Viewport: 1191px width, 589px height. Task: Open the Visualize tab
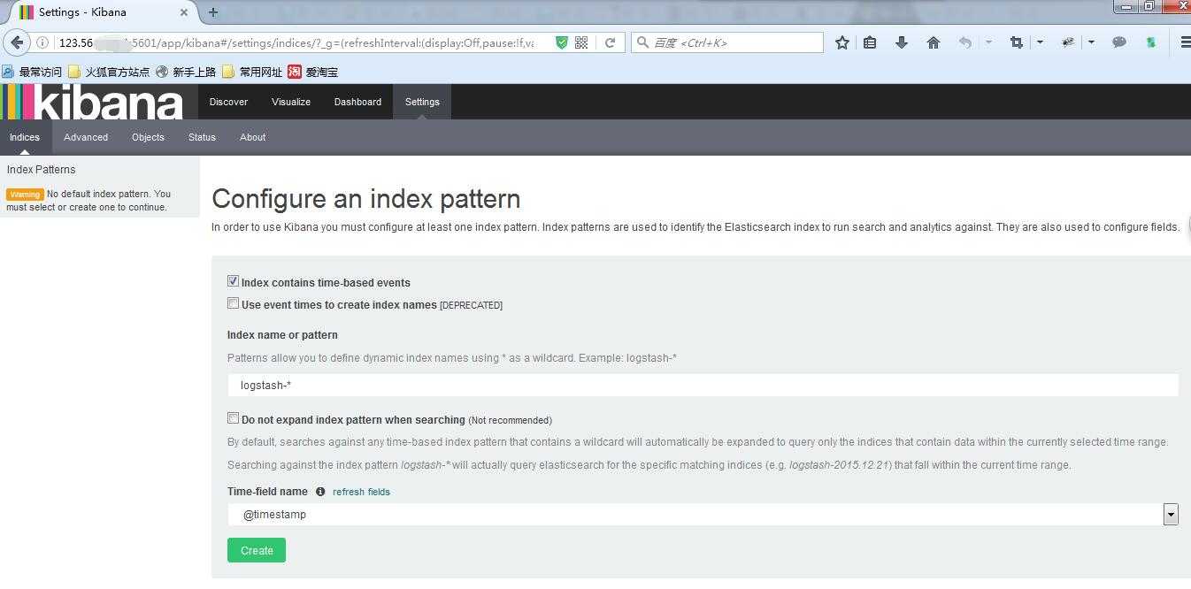[x=291, y=102]
